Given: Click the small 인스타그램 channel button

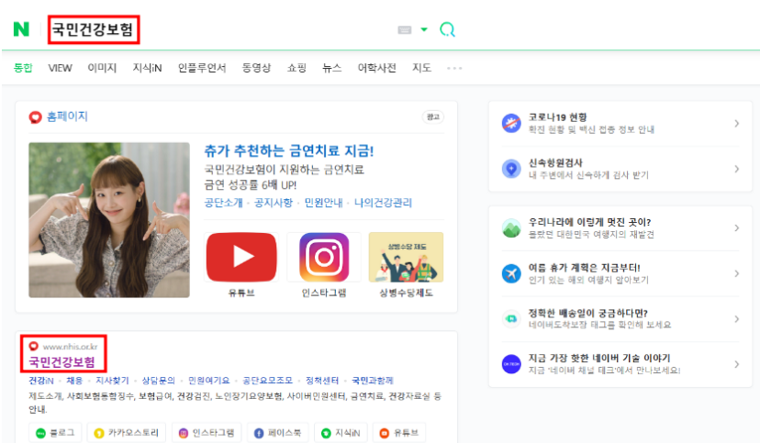Looking at the screenshot, I should [x=207, y=433].
